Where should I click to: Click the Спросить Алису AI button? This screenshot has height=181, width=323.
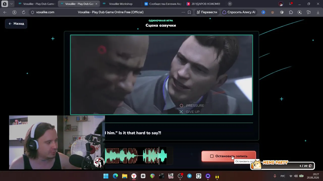point(239,12)
